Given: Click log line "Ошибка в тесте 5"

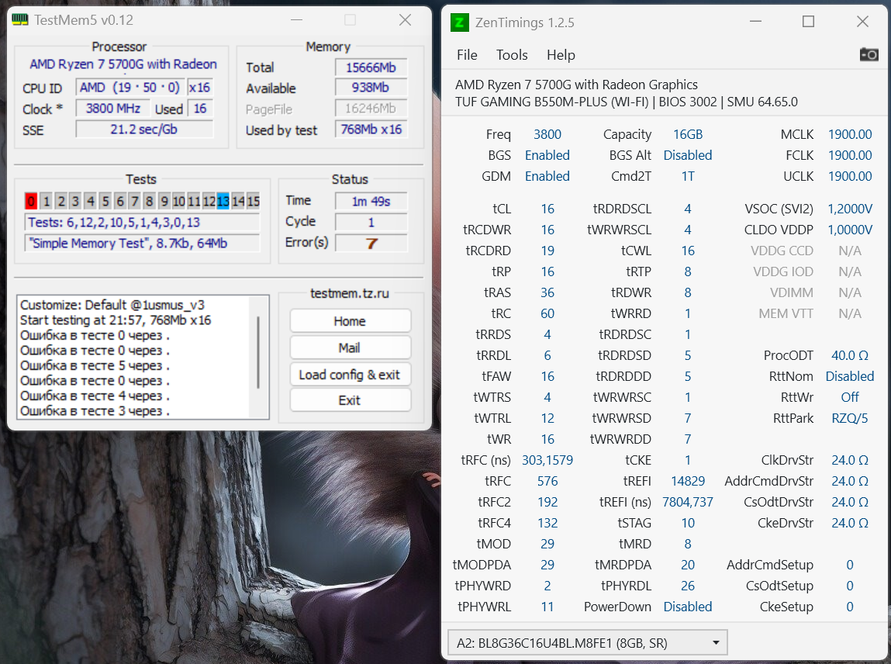Looking at the screenshot, I should click(95, 365).
